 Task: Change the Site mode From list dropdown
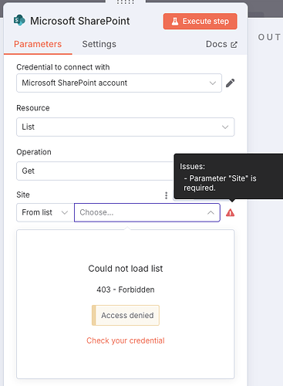click(x=45, y=212)
